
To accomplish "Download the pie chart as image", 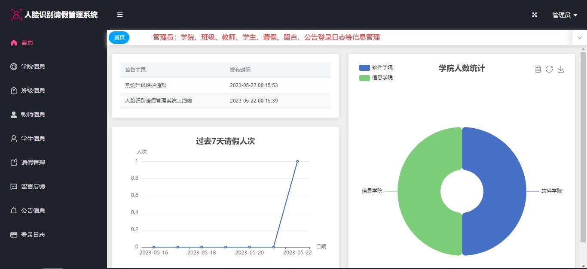I will (x=561, y=69).
